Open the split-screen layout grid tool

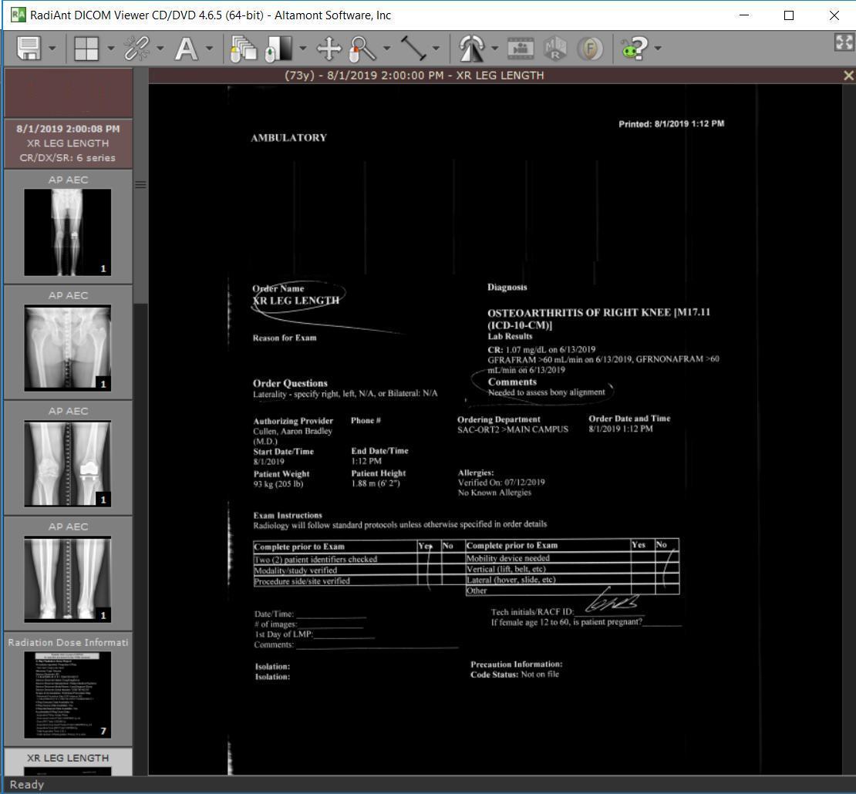tap(86, 48)
